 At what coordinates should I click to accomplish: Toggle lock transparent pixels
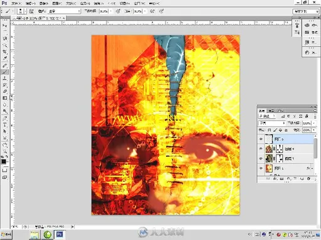(270, 130)
